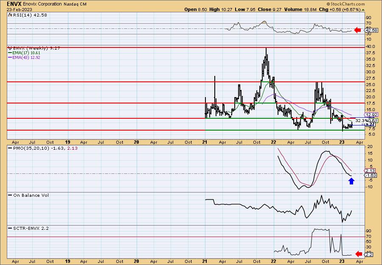This screenshot has height=265, width=382.
Task: Click the Open 8.50 value
Action: 196,9
